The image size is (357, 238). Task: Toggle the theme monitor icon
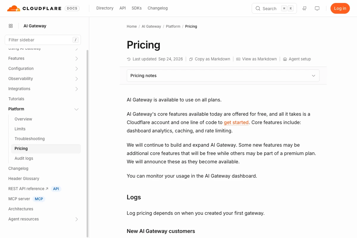[317, 8]
